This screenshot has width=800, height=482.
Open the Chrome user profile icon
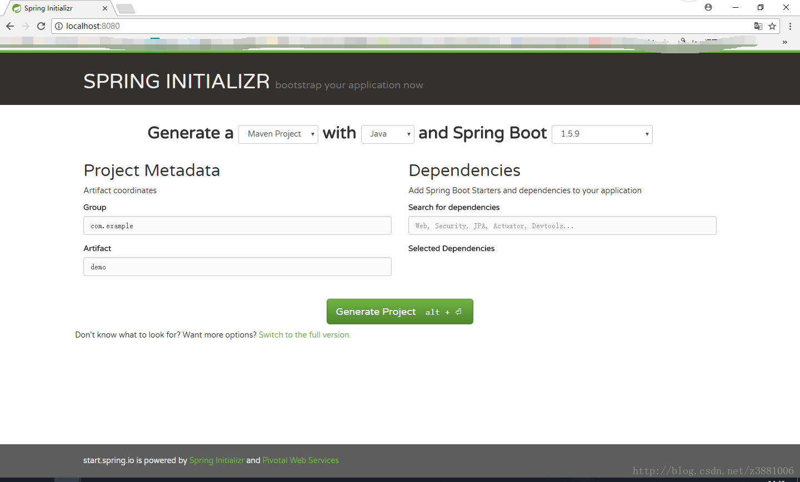click(x=708, y=7)
